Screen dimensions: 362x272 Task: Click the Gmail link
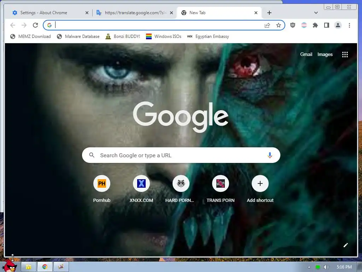coord(306,54)
